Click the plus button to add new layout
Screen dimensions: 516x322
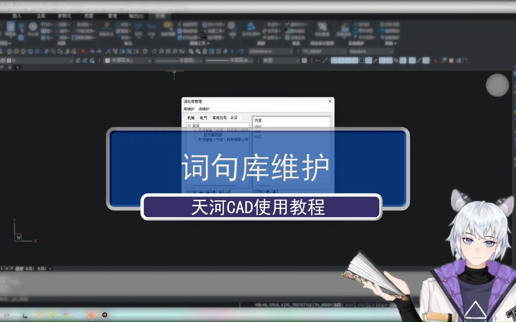[x=50, y=269]
